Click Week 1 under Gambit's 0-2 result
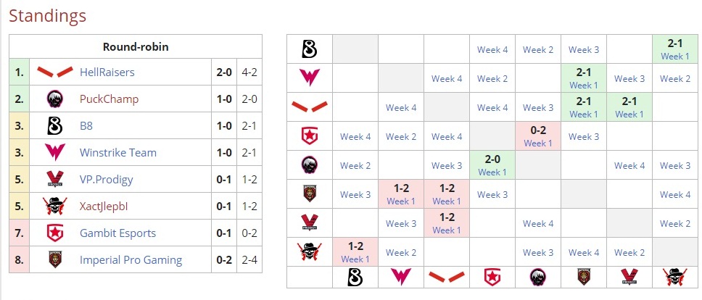702x300 pixels. (x=538, y=143)
